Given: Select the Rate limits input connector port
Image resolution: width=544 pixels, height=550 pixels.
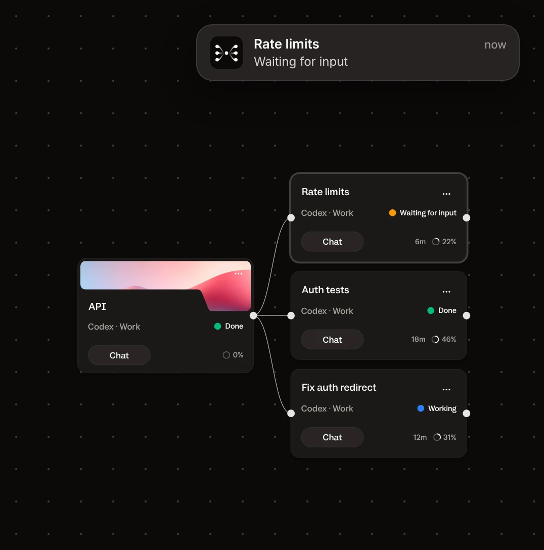Looking at the screenshot, I should click(x=291, y=218).
